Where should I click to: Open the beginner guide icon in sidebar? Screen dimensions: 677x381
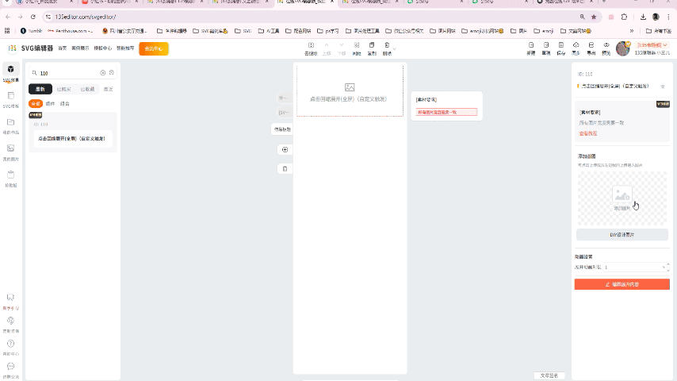pyautogui.click(x=11, y=302)
